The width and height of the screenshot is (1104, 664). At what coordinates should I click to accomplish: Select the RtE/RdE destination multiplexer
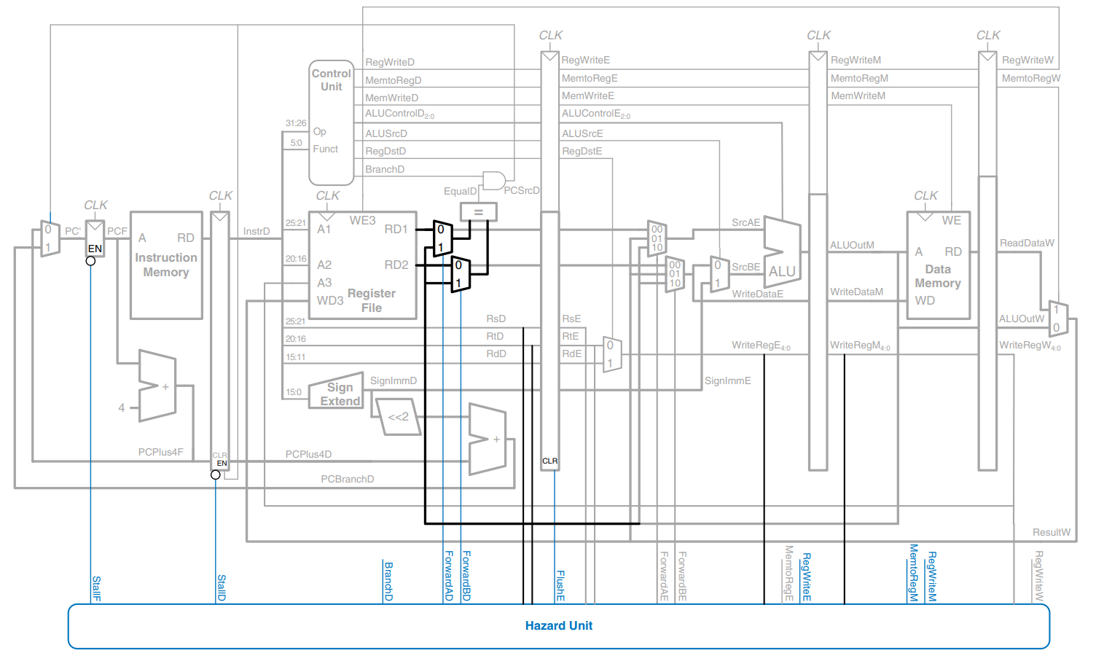pos(611,354)
